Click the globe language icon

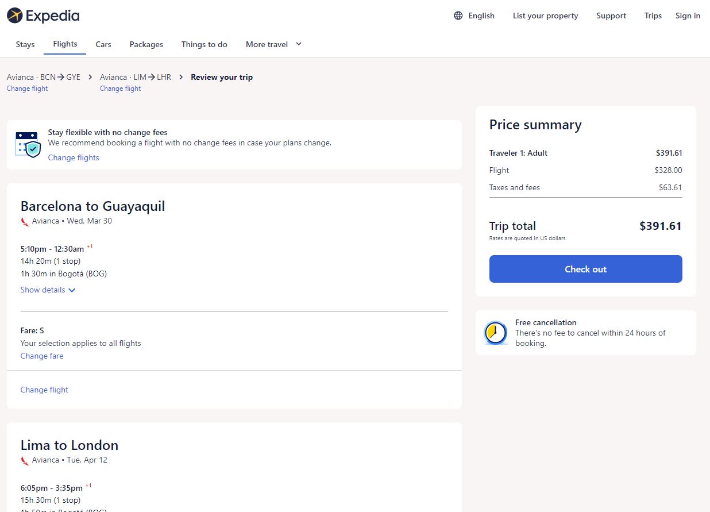pos(458,16)
